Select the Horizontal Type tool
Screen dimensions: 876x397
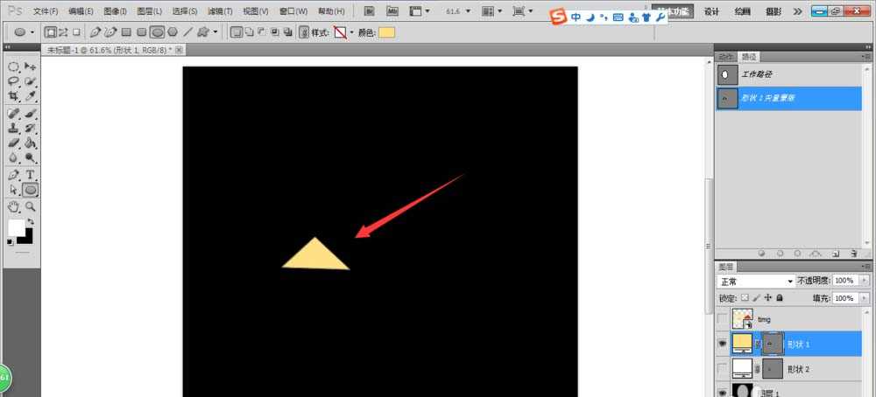(31, 175)
